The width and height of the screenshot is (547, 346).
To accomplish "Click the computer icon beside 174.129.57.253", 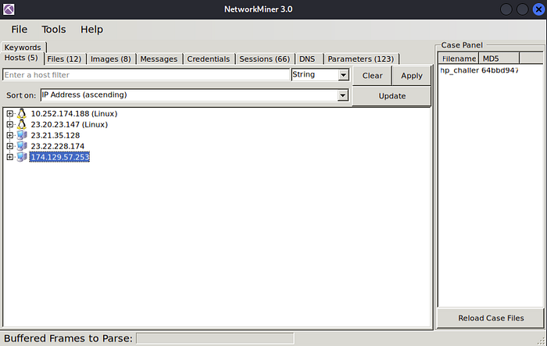I will [22, 157].
